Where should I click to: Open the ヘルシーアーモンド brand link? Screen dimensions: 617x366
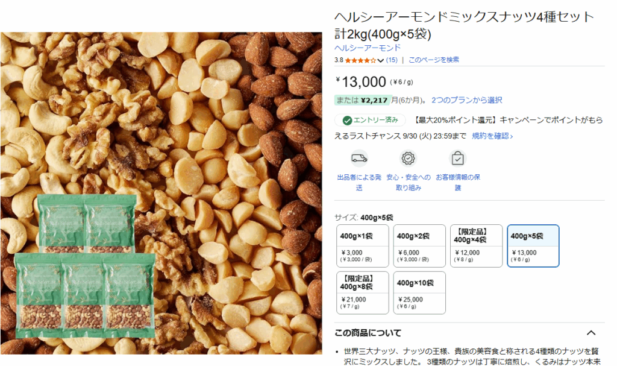[368, 48]
